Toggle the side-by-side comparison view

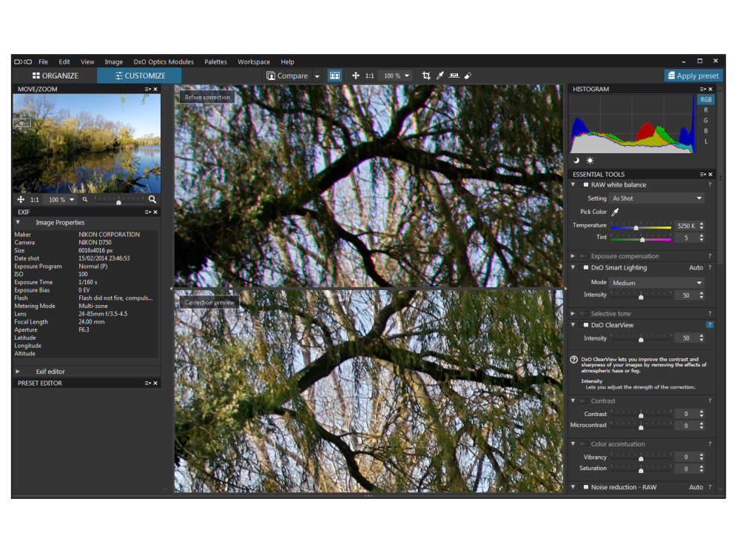point(334,76)
